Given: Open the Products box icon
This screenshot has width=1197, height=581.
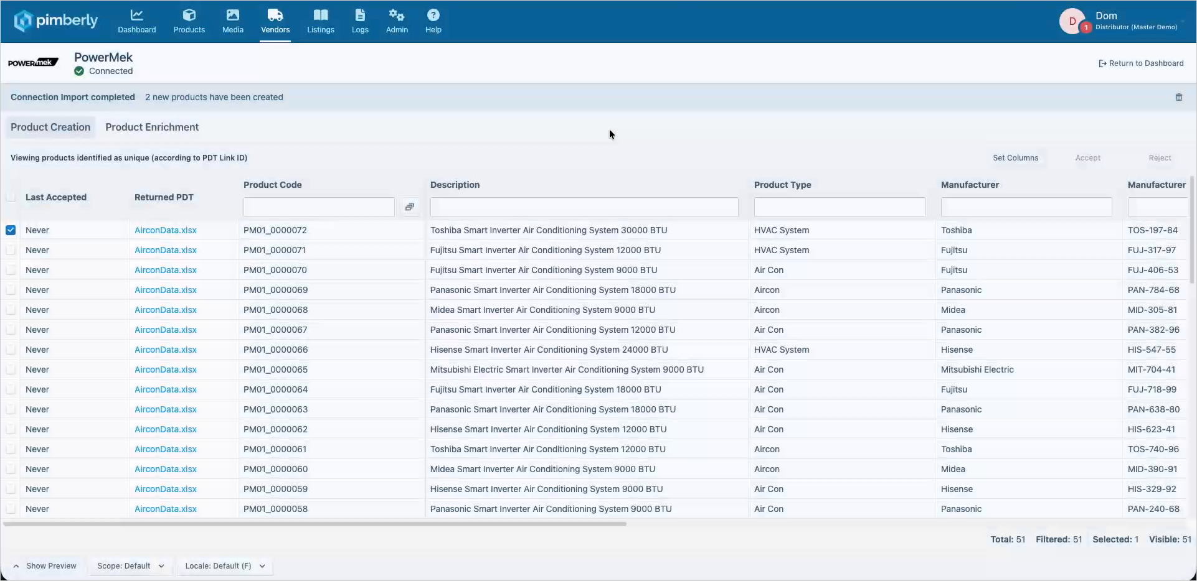Looking at the screenshot, I should (x=189, y=15).
